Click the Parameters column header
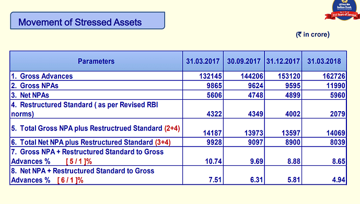360x204 pixels. [x=96, y=61]
